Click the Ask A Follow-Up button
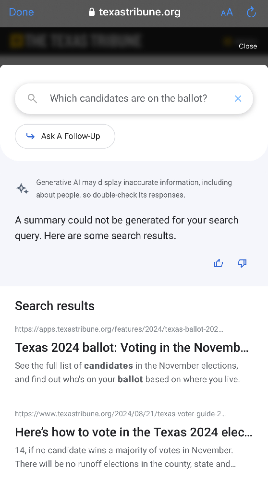268x491 pixels. [65, 136]
